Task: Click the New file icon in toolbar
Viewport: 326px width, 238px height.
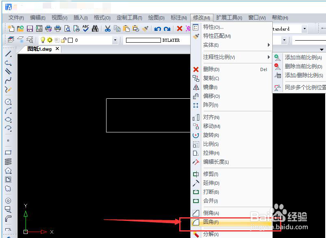Action: point(11,28)
